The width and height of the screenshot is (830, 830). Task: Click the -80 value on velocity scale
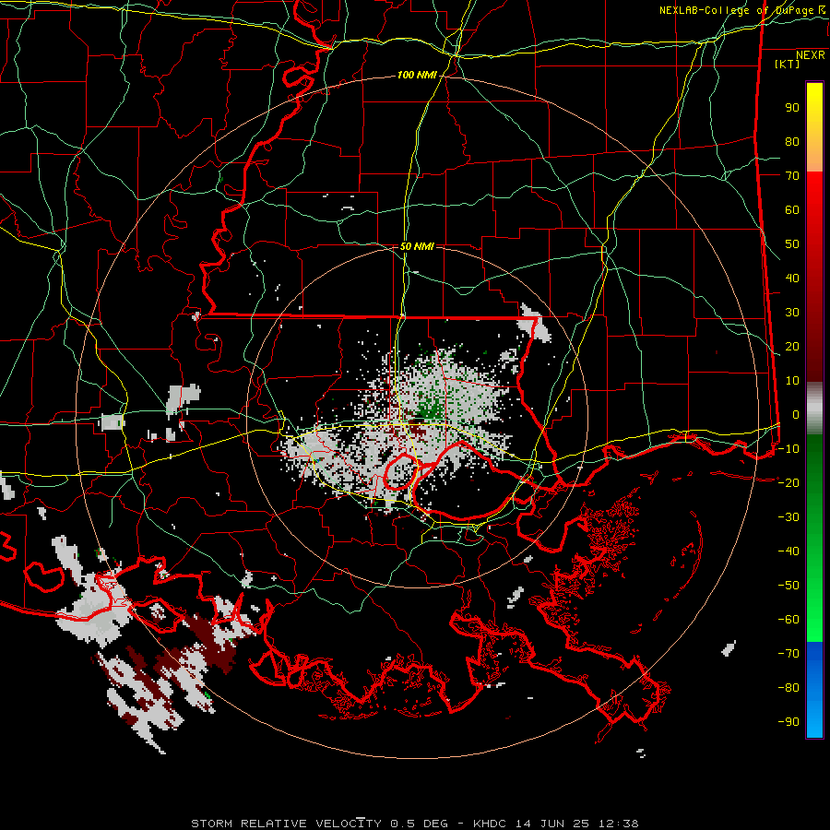pos(788,688)
